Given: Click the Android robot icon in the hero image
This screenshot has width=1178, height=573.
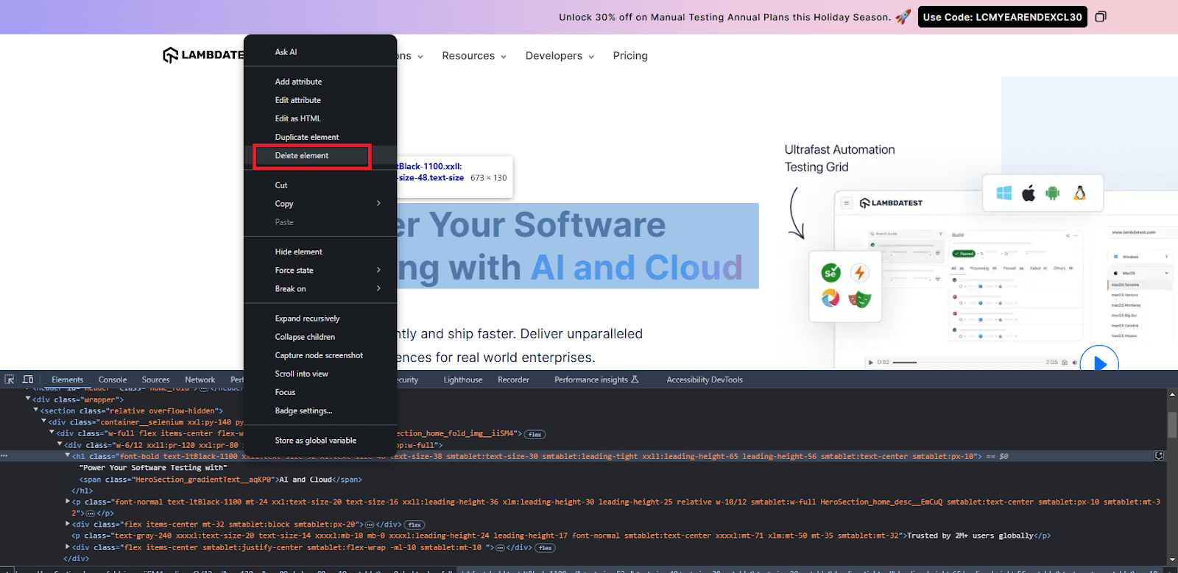Looking at the screenshot, I should click(x=1053, y=193).
